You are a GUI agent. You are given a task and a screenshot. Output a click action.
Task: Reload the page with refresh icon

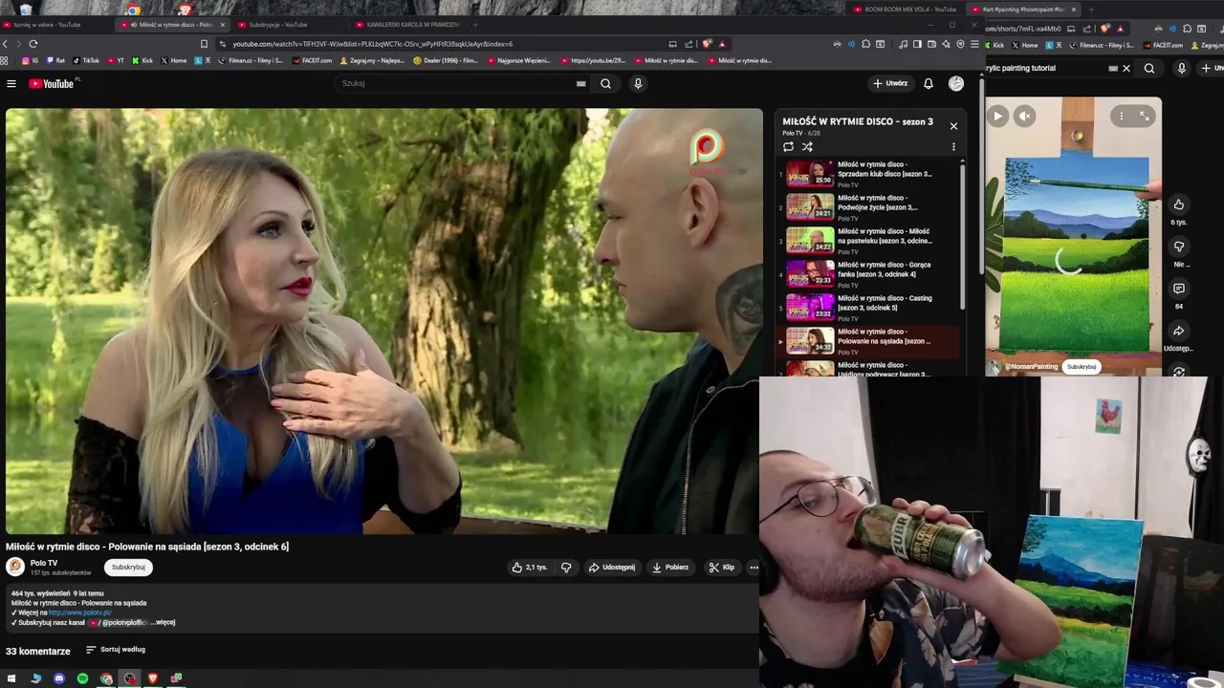click(x=33, y=44)
